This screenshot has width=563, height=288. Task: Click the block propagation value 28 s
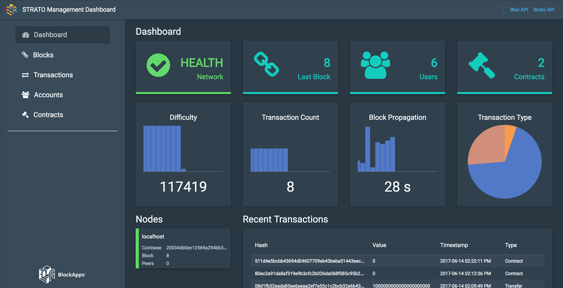coord(398,187)
